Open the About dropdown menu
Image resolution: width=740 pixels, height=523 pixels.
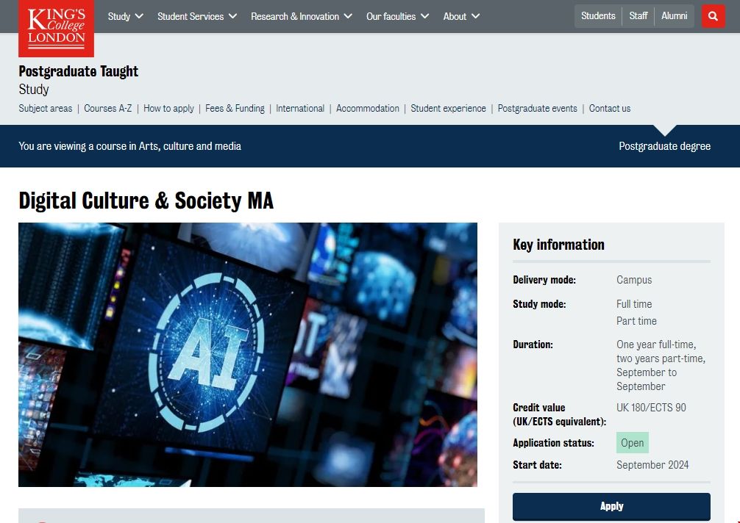coord(461,16)
